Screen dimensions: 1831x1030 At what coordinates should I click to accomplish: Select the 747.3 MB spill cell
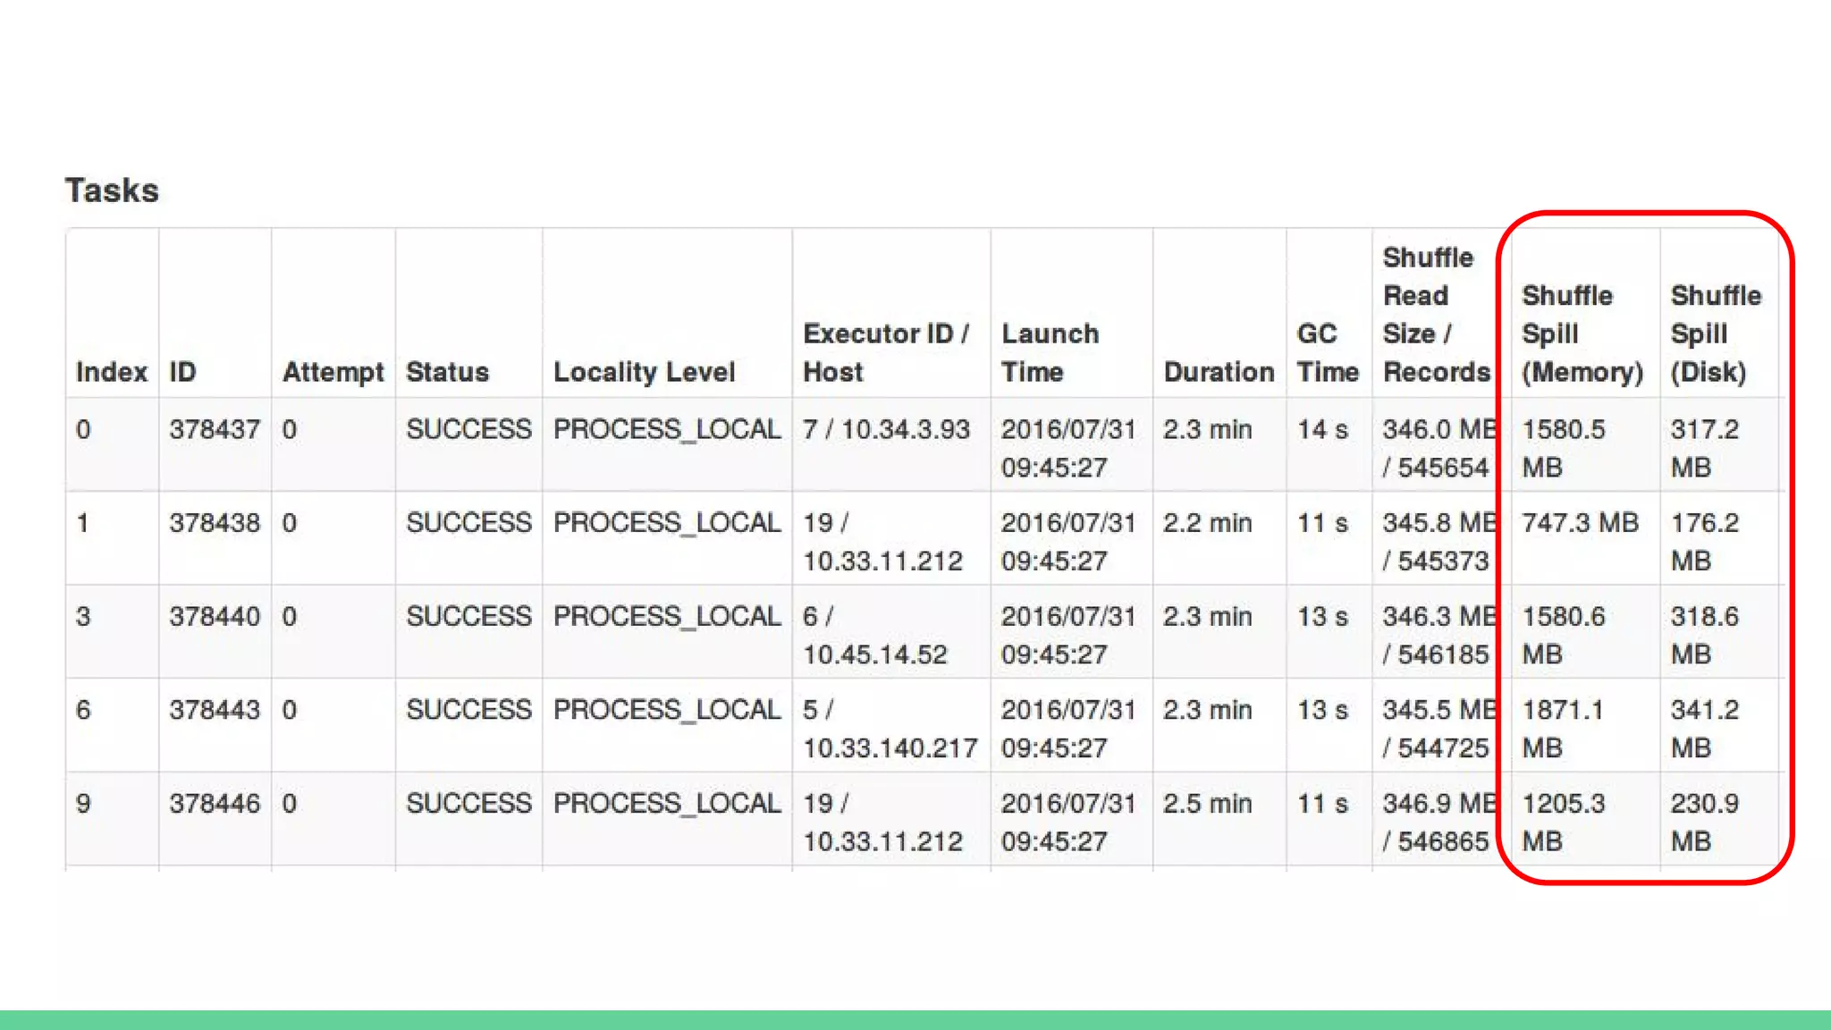coord(1580,523)
